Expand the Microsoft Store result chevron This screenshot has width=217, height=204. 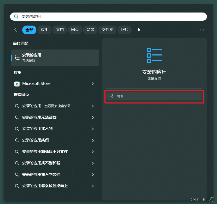(x=93, y=84)
